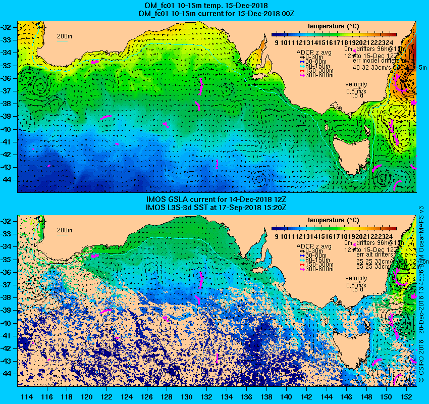
Task: Click 'ADCP z avg' legend heading in top panel
Action: point(314,53)
